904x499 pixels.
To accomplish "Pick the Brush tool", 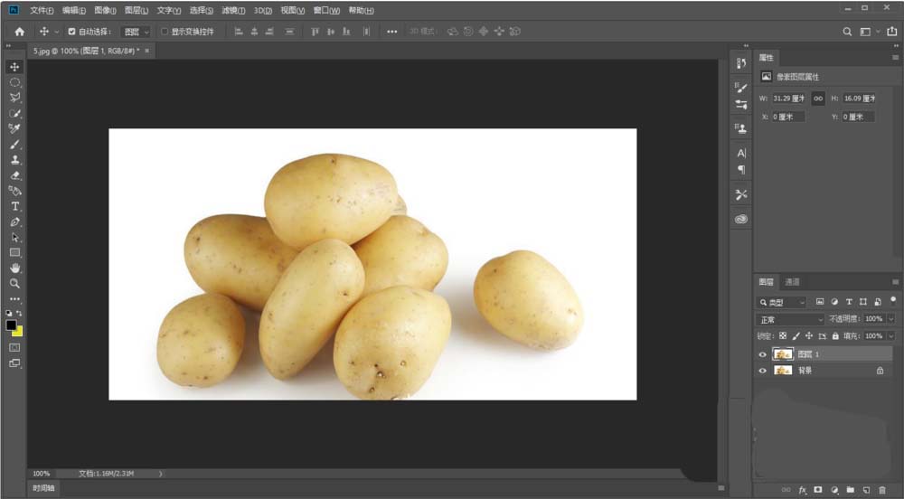I will [x=15, y=145].
